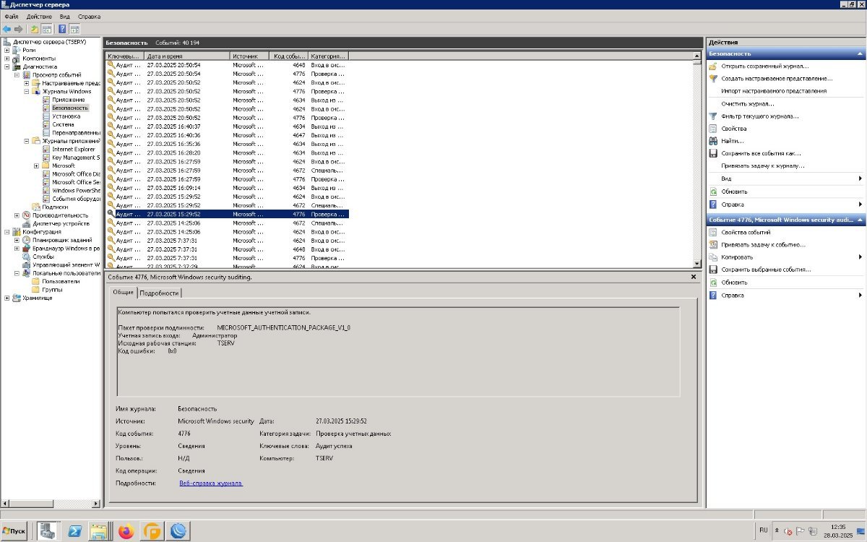Click the event list scrollbar down arrow
Viewport: 867px width, 542px height.
[x=697, y=264]
